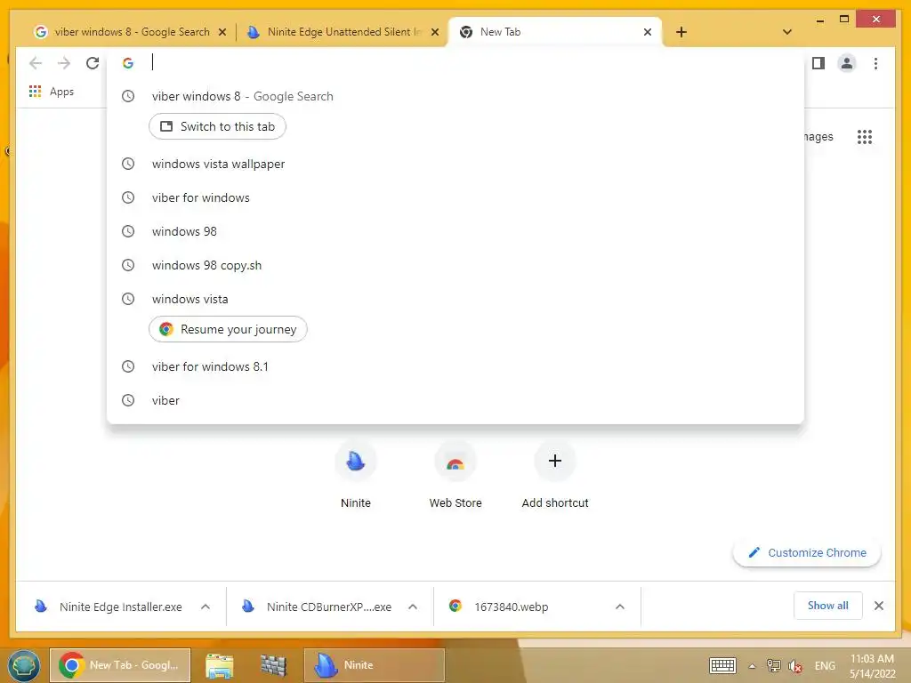Open File Explorer from the taskbar
This screenshot has height=683, width=911.
coord(220,665)
